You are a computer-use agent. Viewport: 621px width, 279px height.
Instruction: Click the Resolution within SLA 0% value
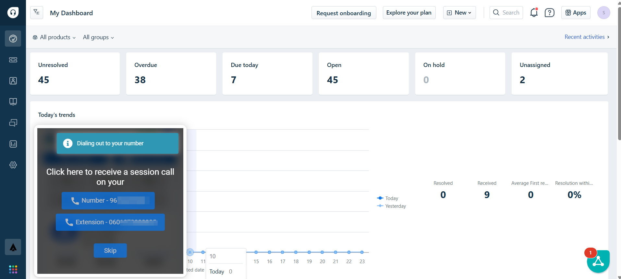coord(574,195)
